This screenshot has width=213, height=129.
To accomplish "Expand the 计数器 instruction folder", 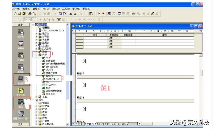I will 37,121.
